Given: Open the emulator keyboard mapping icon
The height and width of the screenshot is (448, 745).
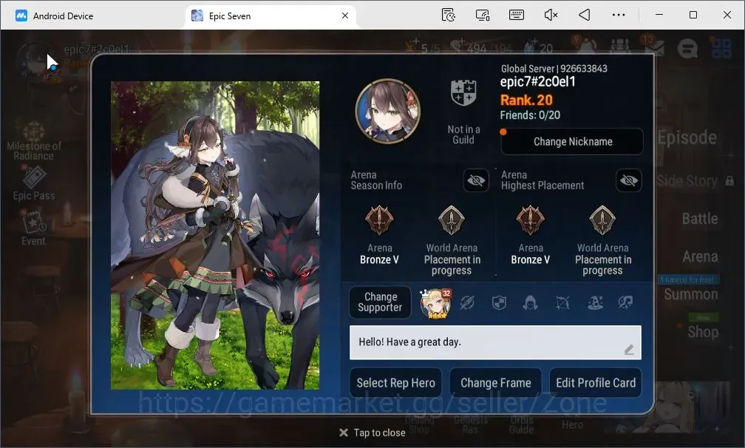Looking at the screenshot, I should pos(517,15).
